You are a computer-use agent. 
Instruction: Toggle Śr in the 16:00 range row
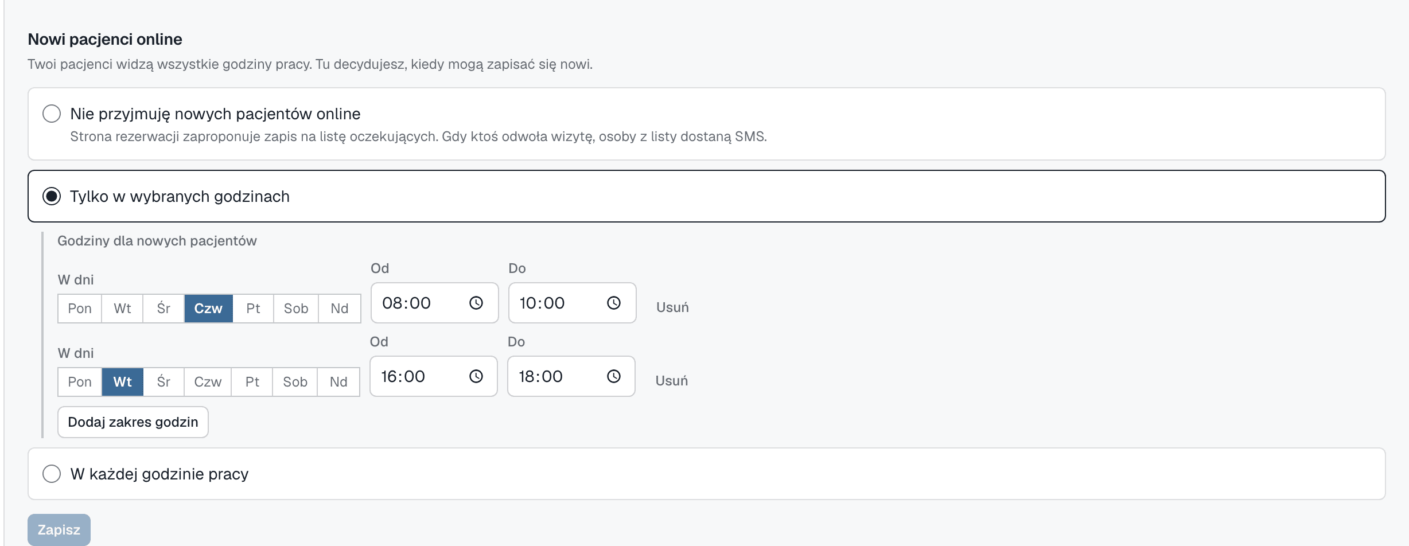164,382
